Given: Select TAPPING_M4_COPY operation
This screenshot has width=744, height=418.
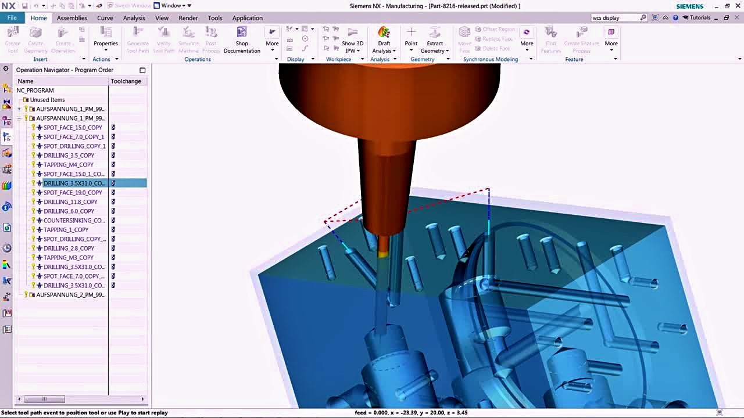Looking at the screenshot, I should [x=69, y=165].
